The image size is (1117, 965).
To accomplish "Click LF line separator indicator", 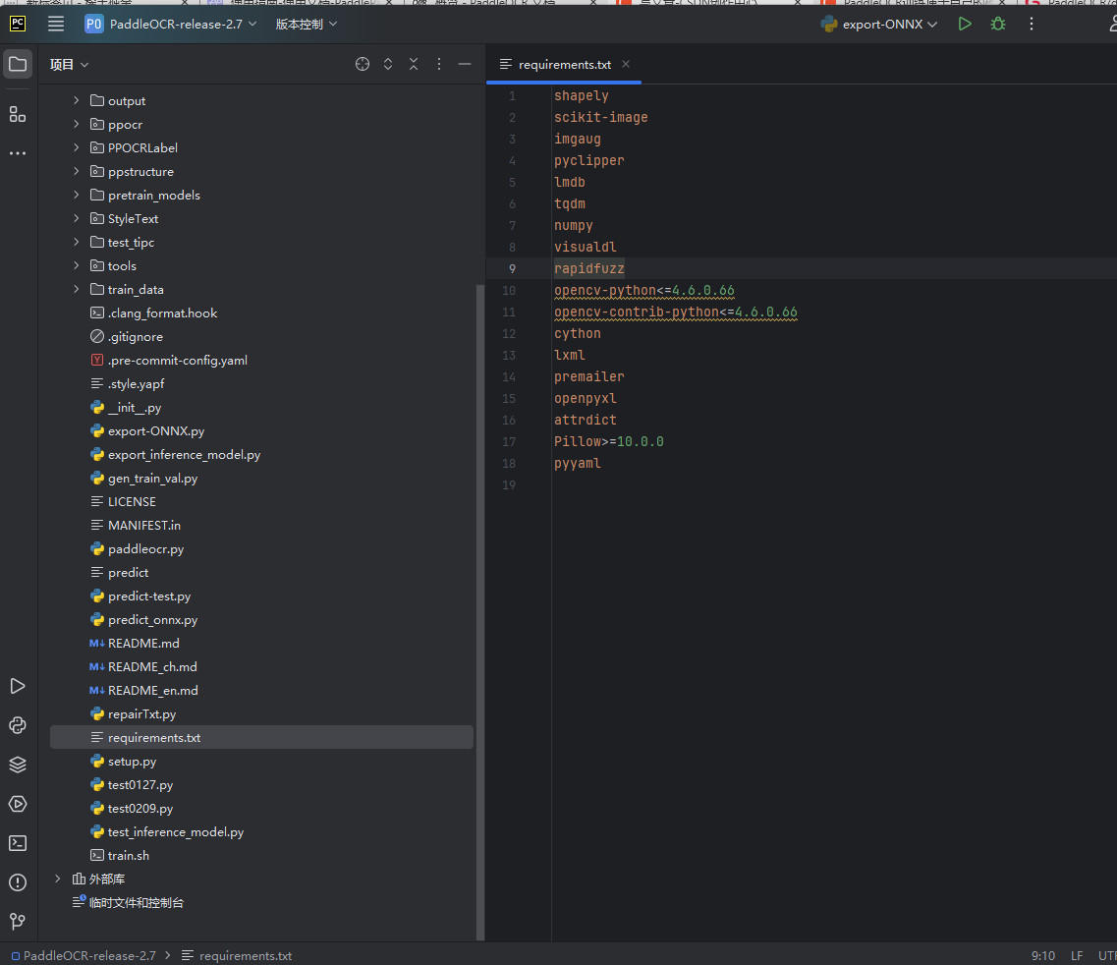I will pos(1077,956).
